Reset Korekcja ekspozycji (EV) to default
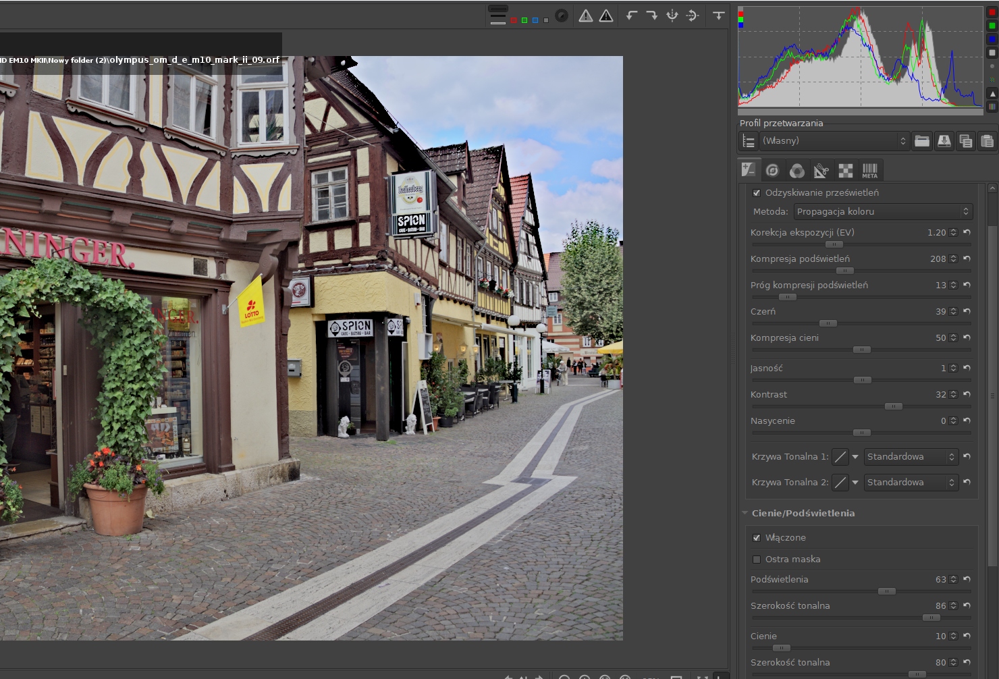The height and width of the screenshot is (679, 999). point(967,232)
